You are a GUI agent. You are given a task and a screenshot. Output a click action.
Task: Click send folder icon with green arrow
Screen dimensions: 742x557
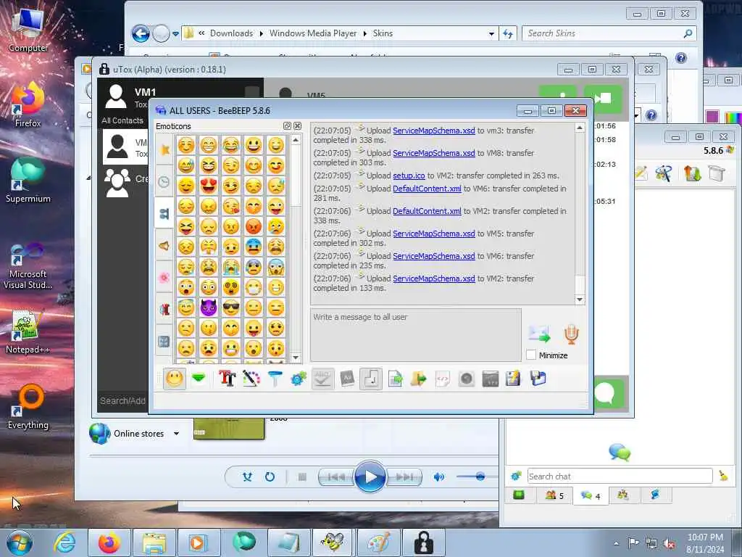tap(419, 379)
